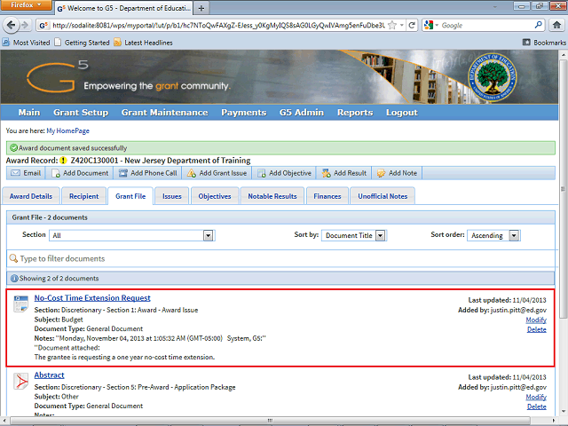This screenshot has width=568, height=426.
Task: Click Logout in the navigation bar
Action: click(x=402, y=113)
